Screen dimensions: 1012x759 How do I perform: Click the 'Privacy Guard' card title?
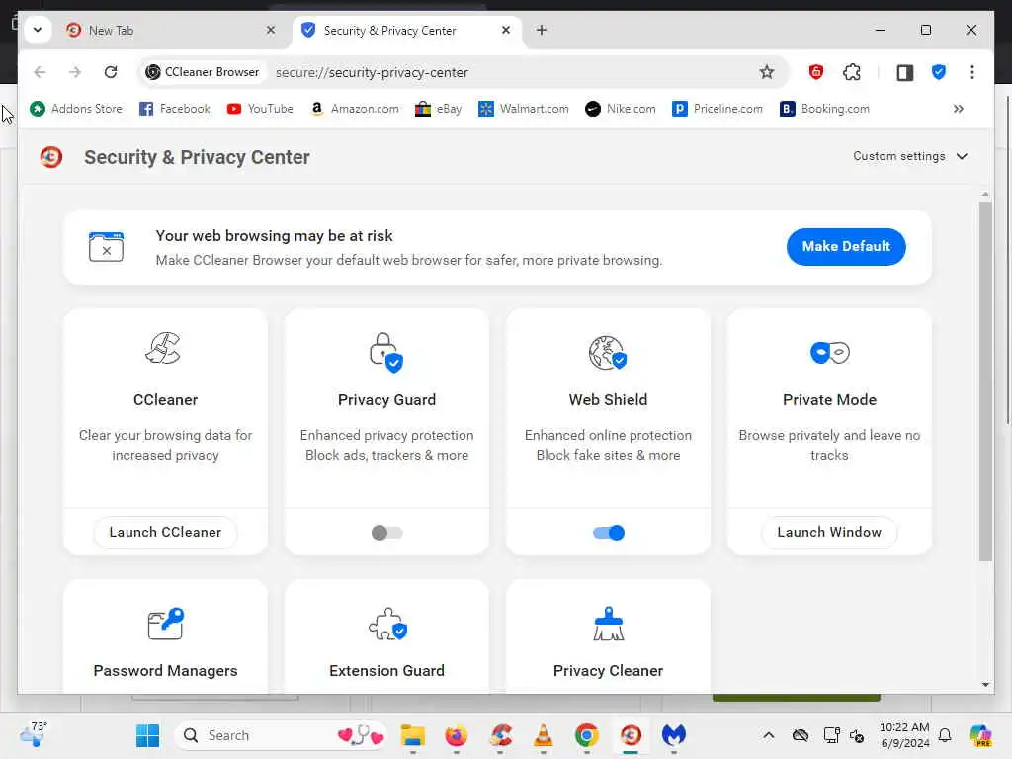click(x=386, y=399)
